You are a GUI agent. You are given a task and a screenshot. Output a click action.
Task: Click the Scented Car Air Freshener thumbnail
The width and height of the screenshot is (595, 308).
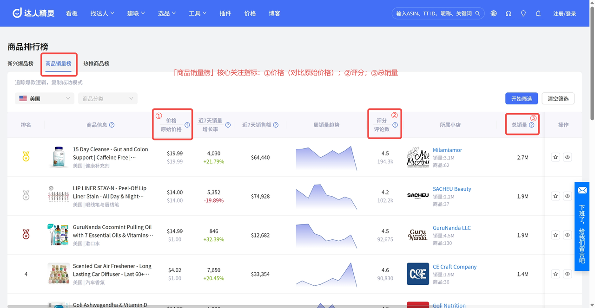click(x=59, y=274)
